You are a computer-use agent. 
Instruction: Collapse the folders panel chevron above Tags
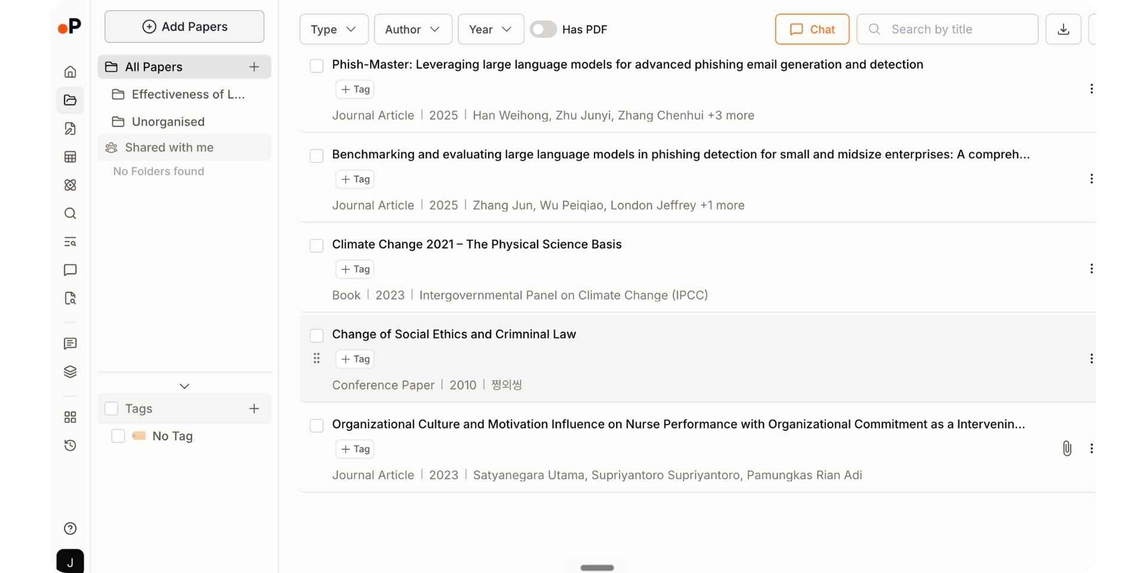pos(184,386)
